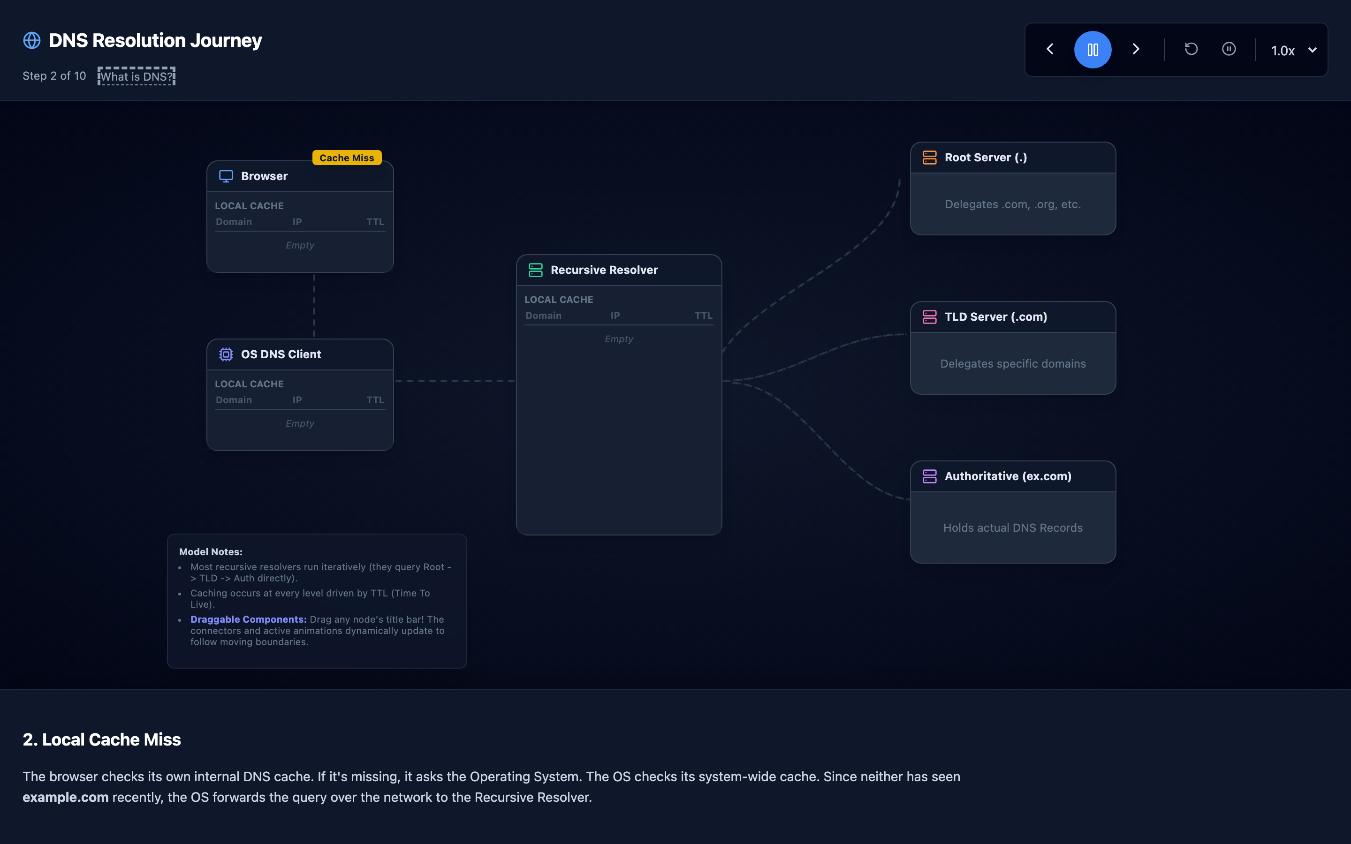Select the Authoritative (ex.com) title
This screenshot has width=1351, height=844.
coord(1008,476)
